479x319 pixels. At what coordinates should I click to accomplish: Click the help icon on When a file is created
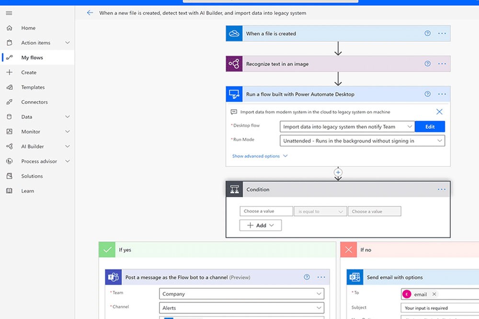[428, 33]
